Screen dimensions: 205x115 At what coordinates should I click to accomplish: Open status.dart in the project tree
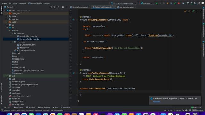tap(24, 48)
